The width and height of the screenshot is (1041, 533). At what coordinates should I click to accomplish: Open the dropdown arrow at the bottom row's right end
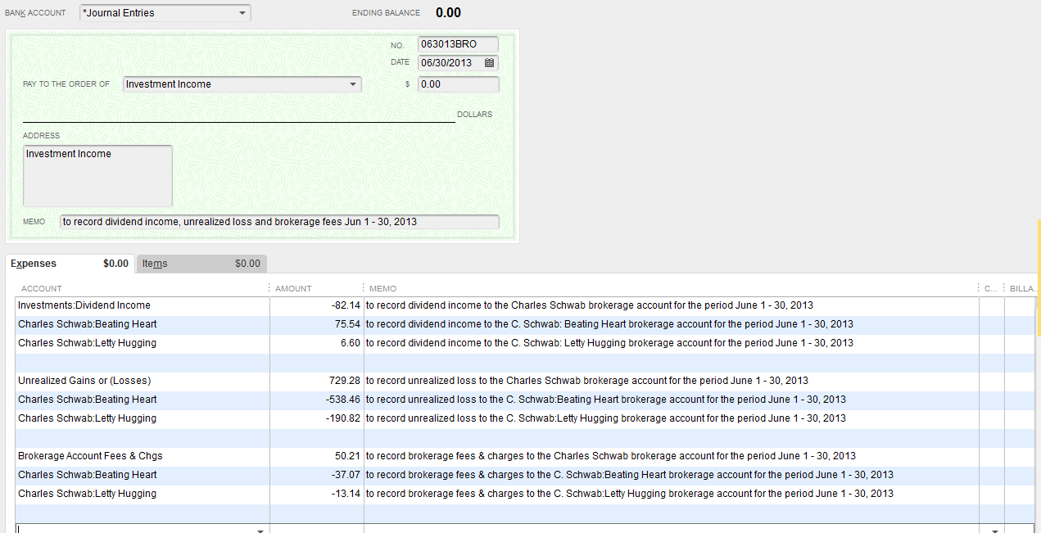coord(995,531)
